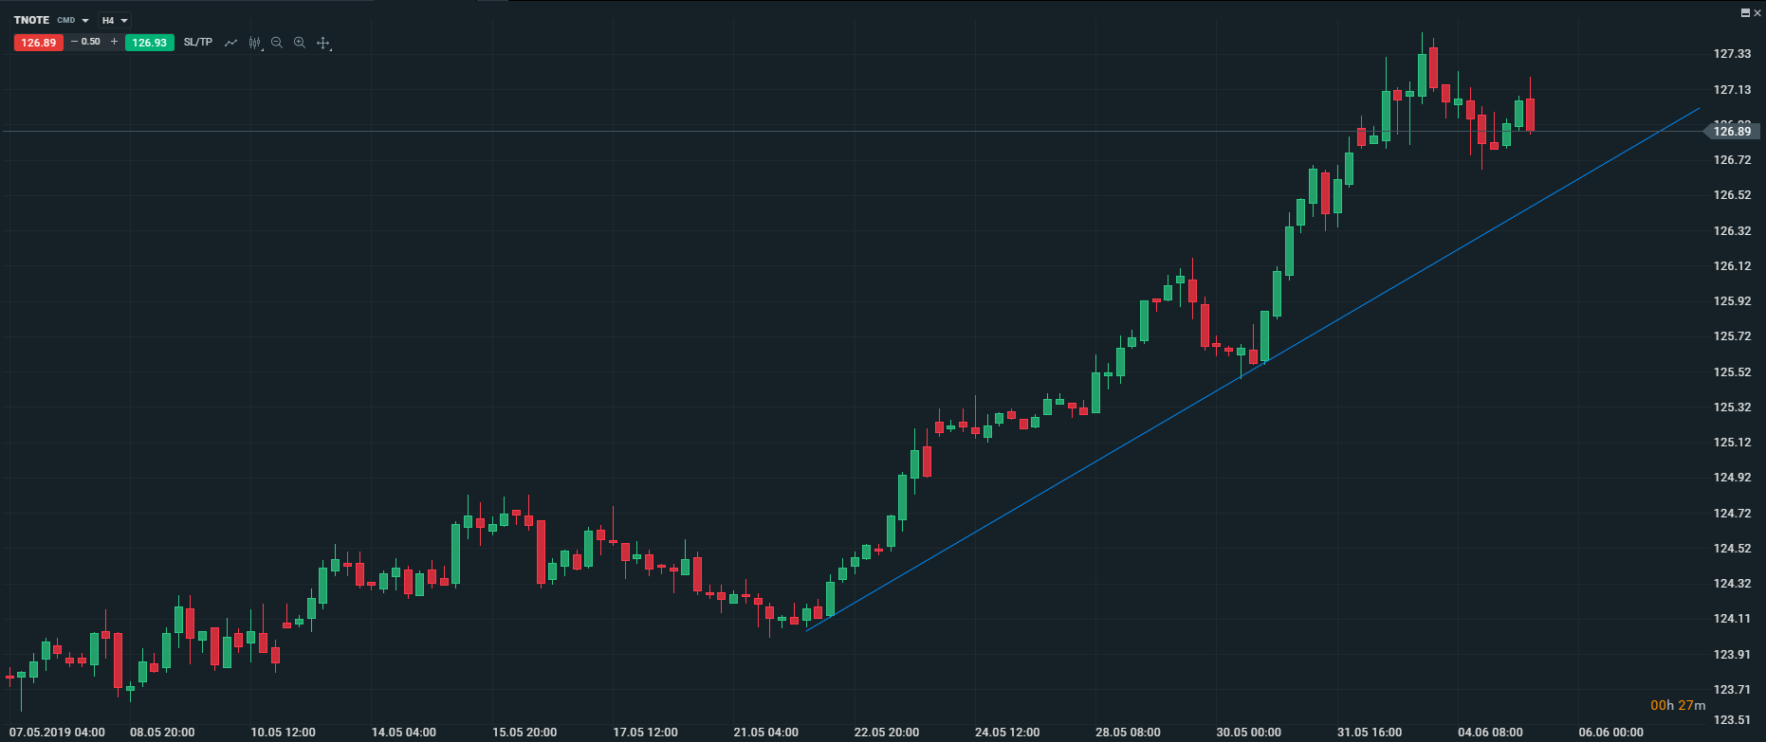This screenshot has height=742, width=1766.
Task: Zoom in the chart with magnifier
Action: 300,43
